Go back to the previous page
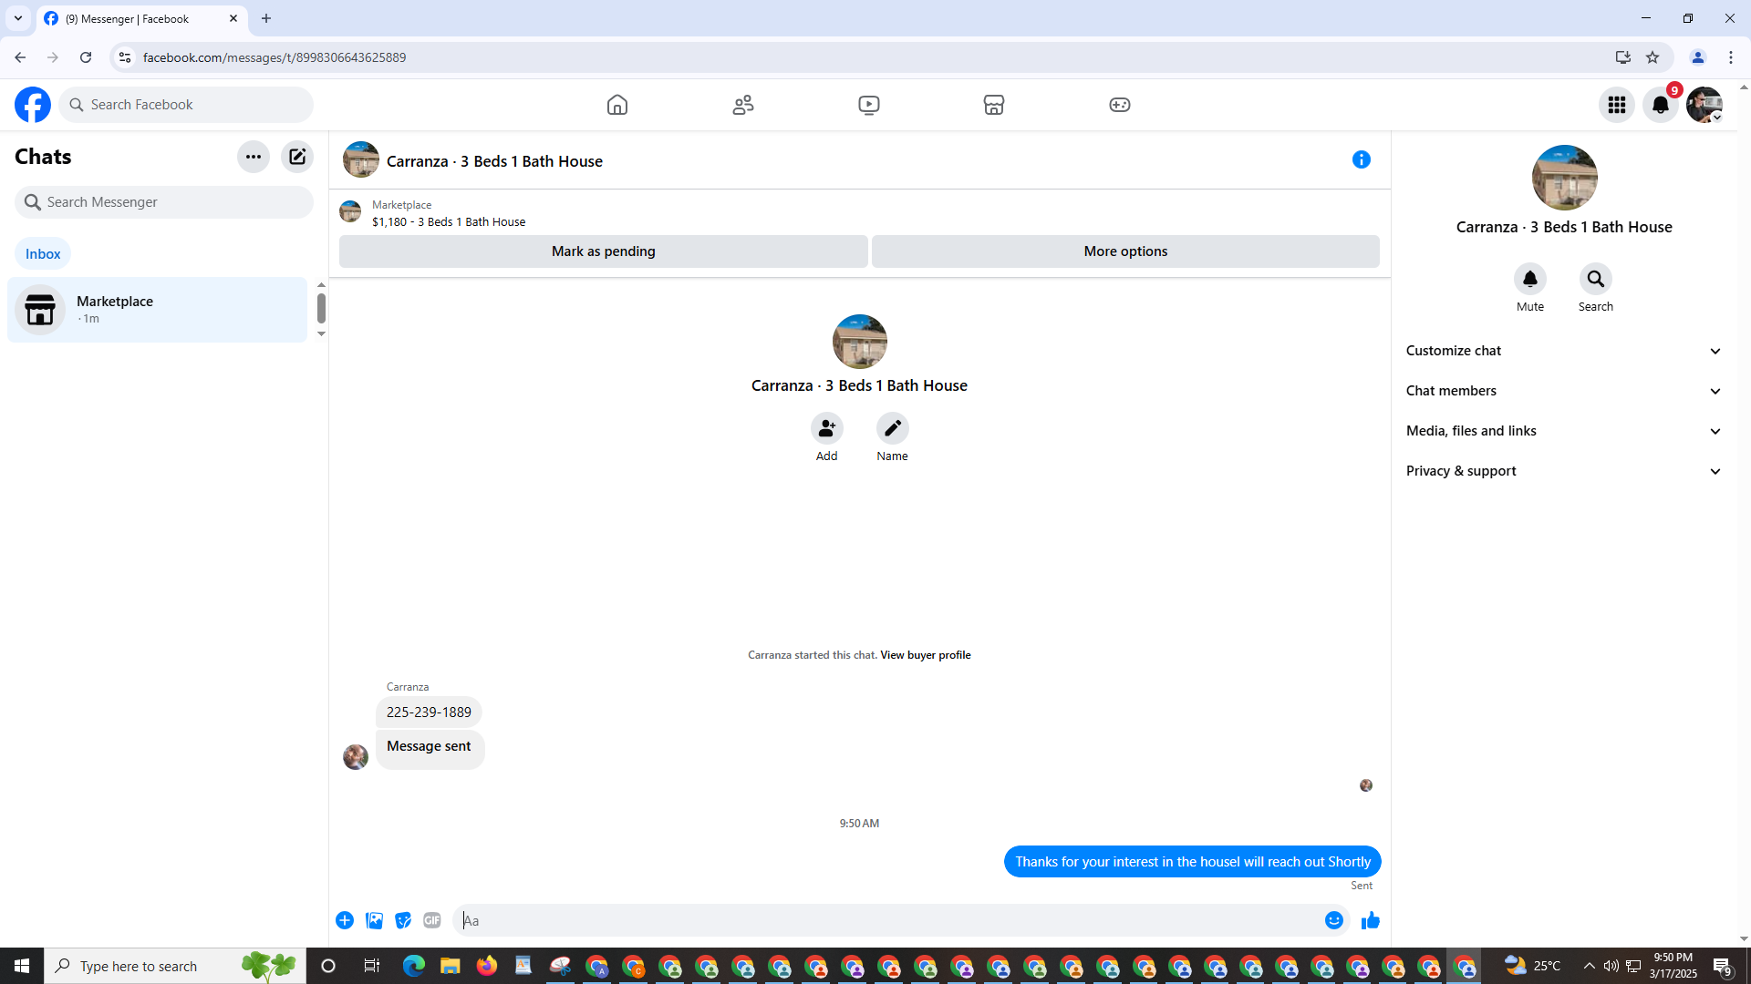This screenshot has height=984, width=1751. pyautogui.click(x=20, y=57)
